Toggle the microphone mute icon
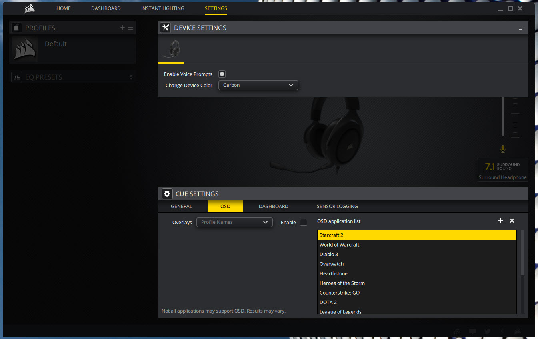Screen dimensions: 538x339 click(x=503, y=149)
